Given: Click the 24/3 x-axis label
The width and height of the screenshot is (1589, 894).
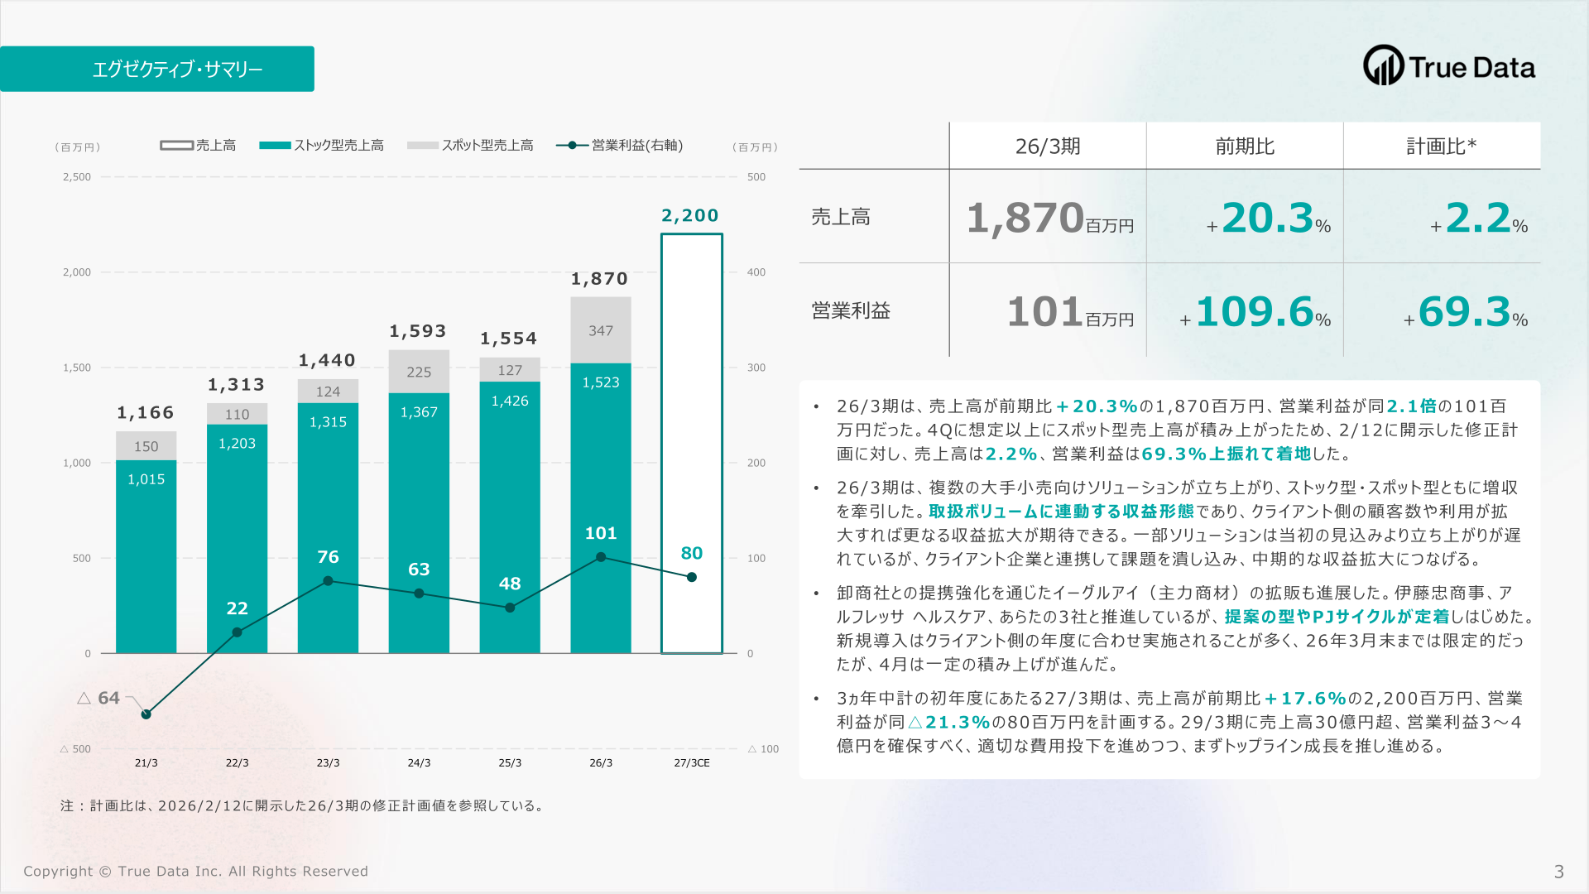Looking at the screenshot, I should point(419,763).
